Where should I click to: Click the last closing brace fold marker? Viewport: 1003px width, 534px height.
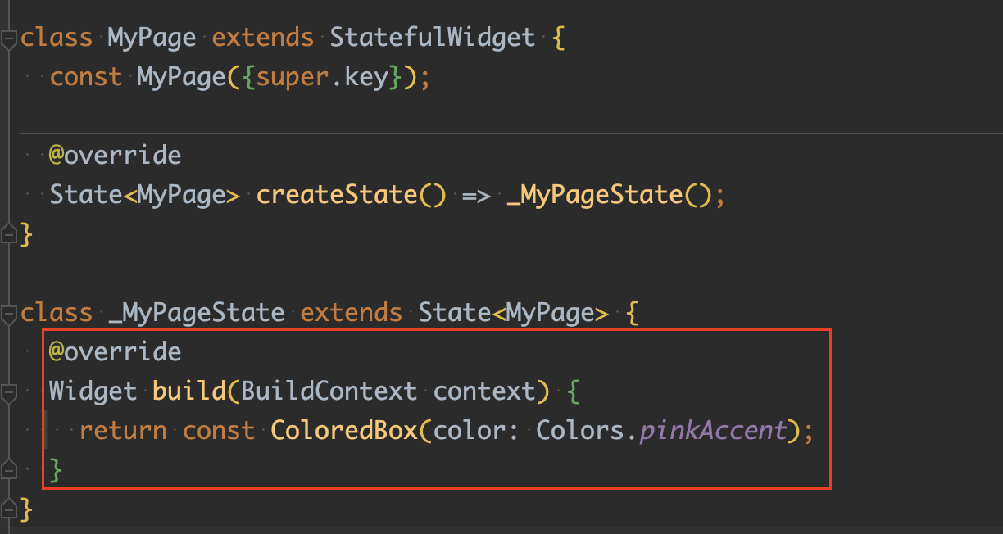point(8,509)
